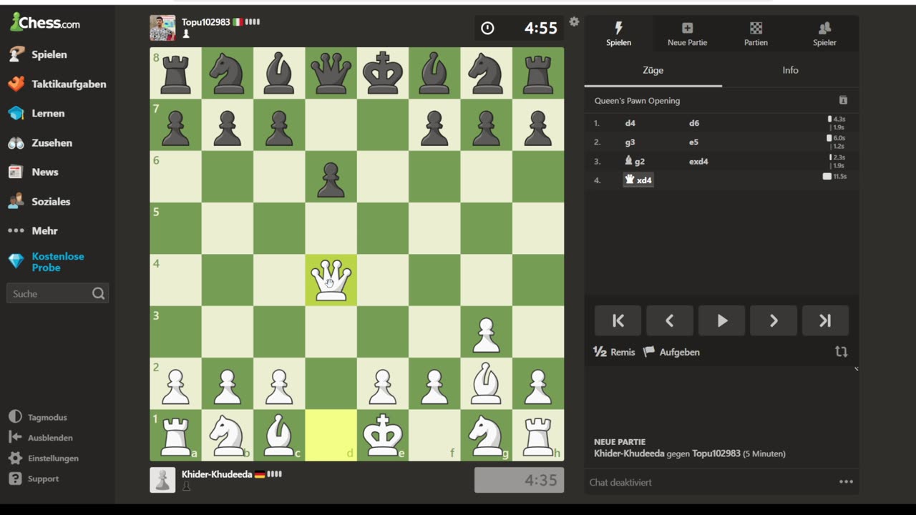Click the white king on e1

coord(383,435)
